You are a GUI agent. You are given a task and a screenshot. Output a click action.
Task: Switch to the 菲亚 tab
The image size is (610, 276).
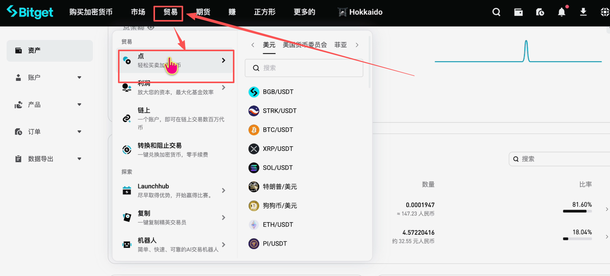click(340, 45)
